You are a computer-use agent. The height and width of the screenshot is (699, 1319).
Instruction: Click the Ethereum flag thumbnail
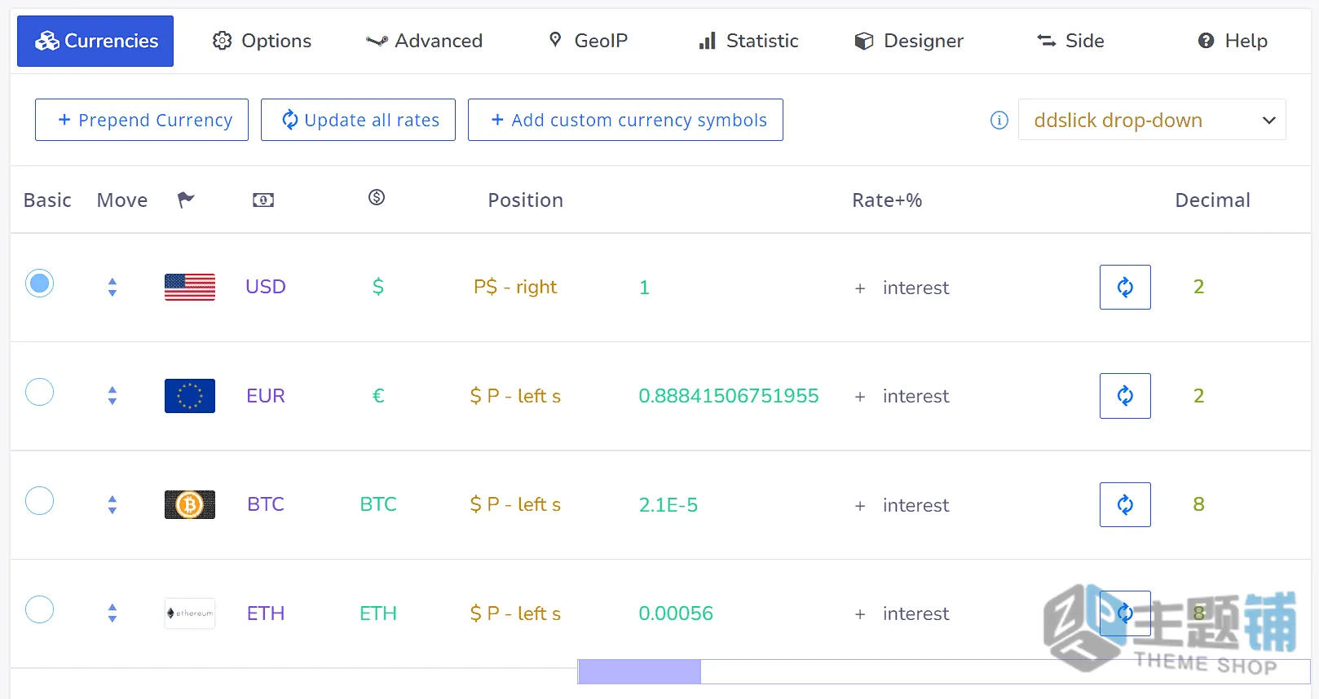pos(190,613)
